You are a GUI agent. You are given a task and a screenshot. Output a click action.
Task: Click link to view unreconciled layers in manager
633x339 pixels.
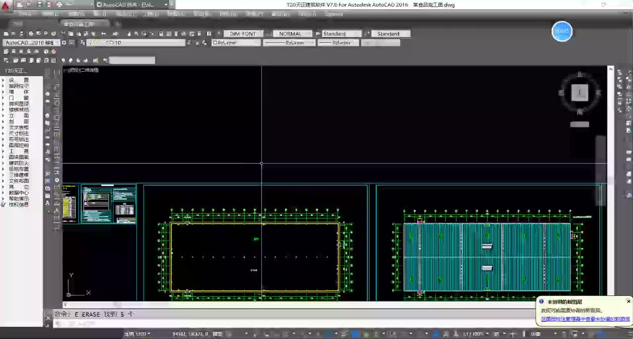(585, 319)
